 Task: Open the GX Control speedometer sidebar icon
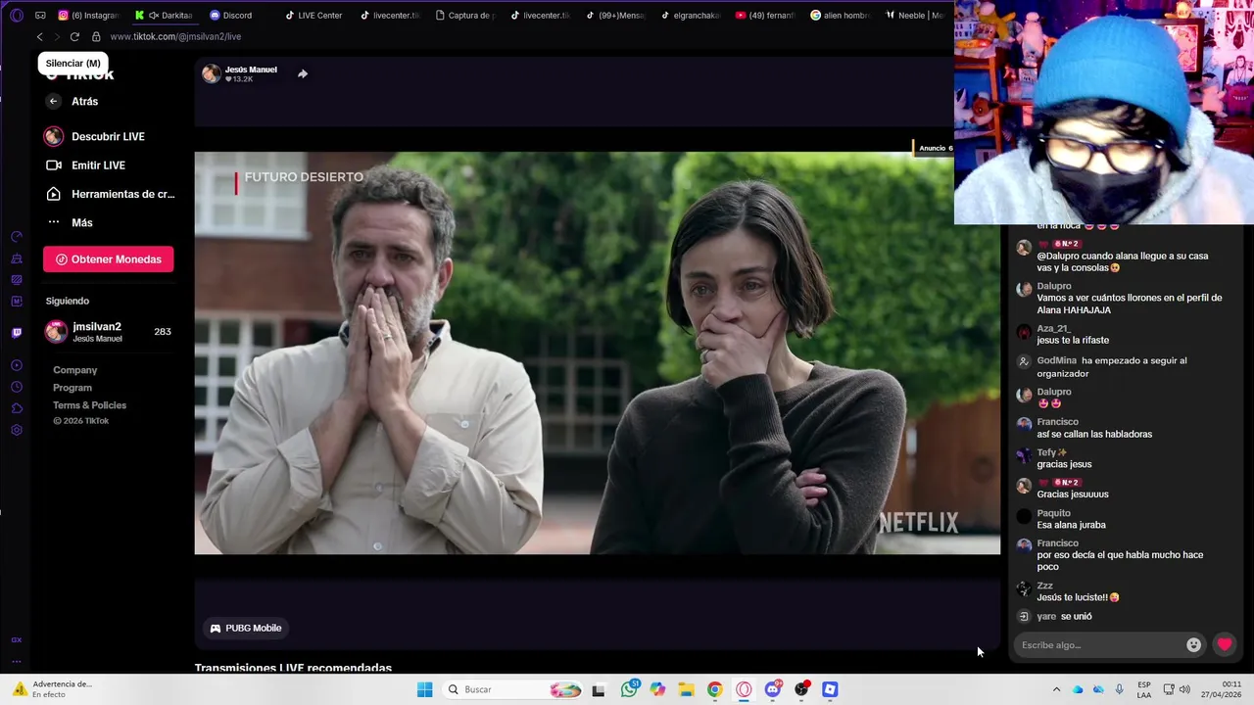point(17,237)
